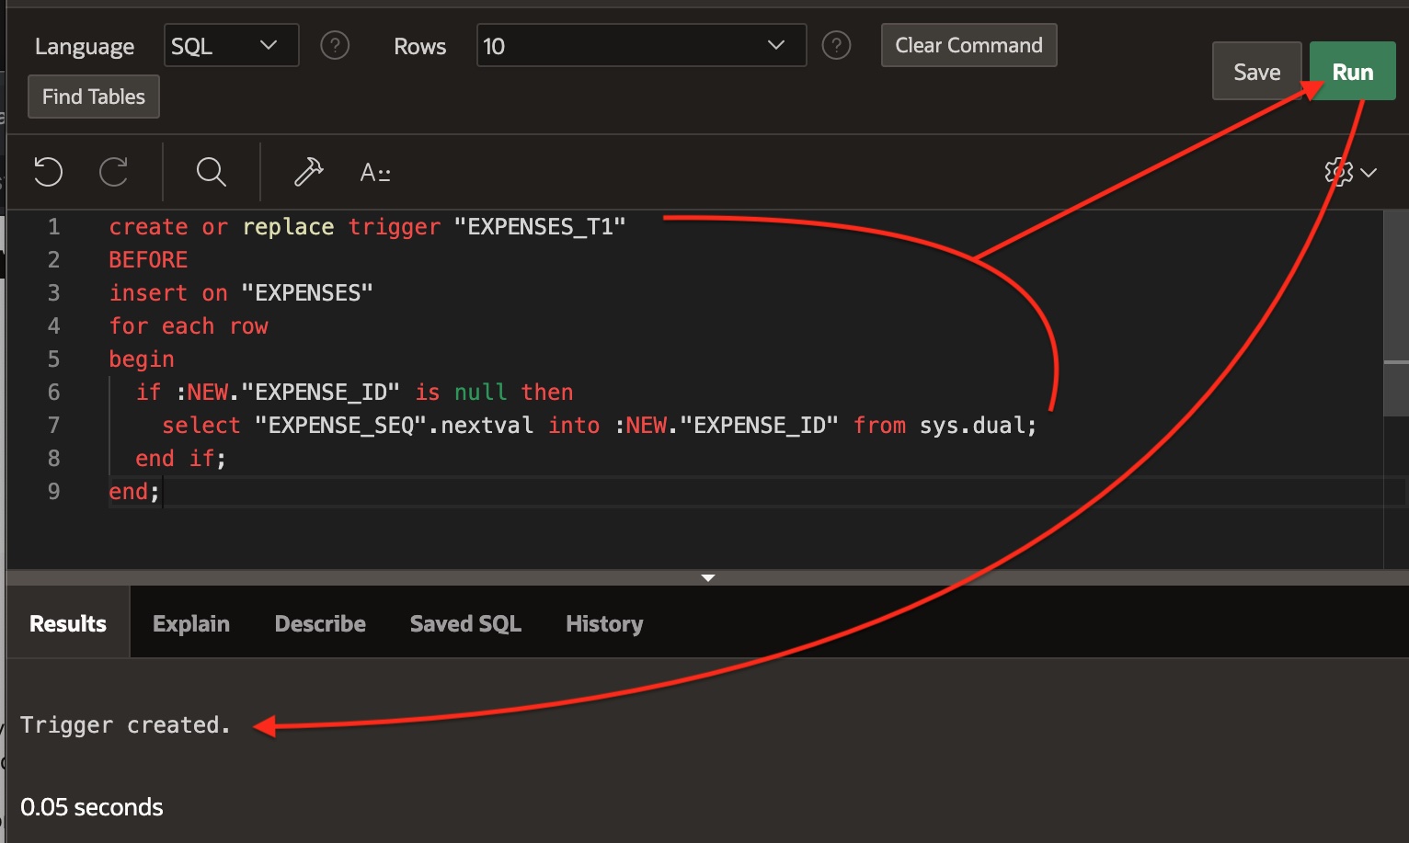Viewport: 1409px width, 843px height.
Task: Click the help icon next to Language
Action: click(335, 45)
